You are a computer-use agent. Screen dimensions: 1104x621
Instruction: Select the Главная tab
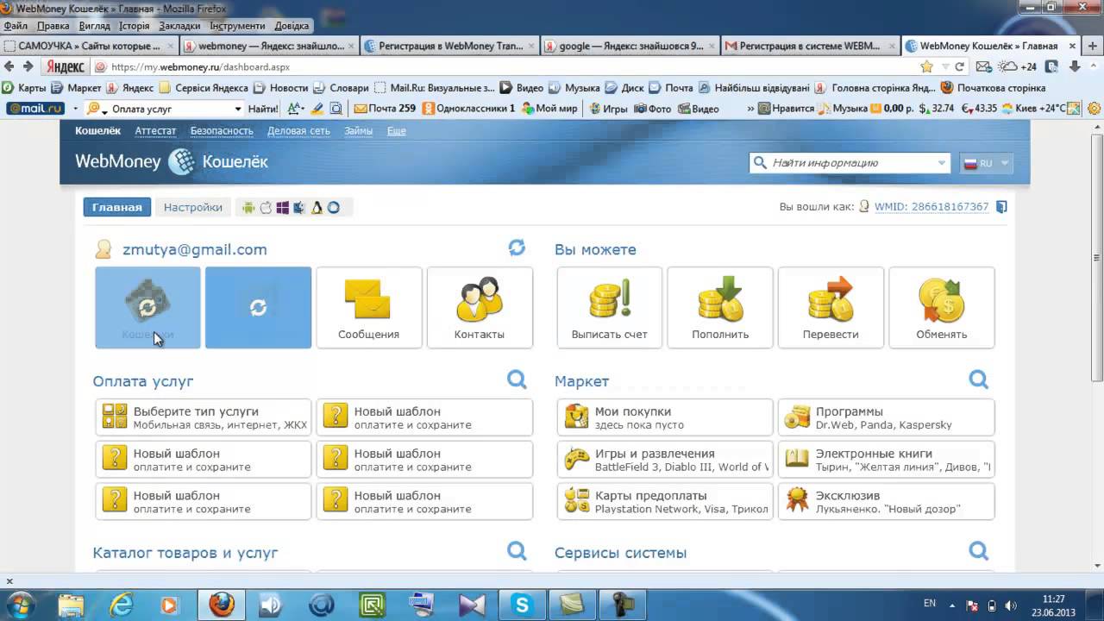pyautogui.click(x=117, y=207)
